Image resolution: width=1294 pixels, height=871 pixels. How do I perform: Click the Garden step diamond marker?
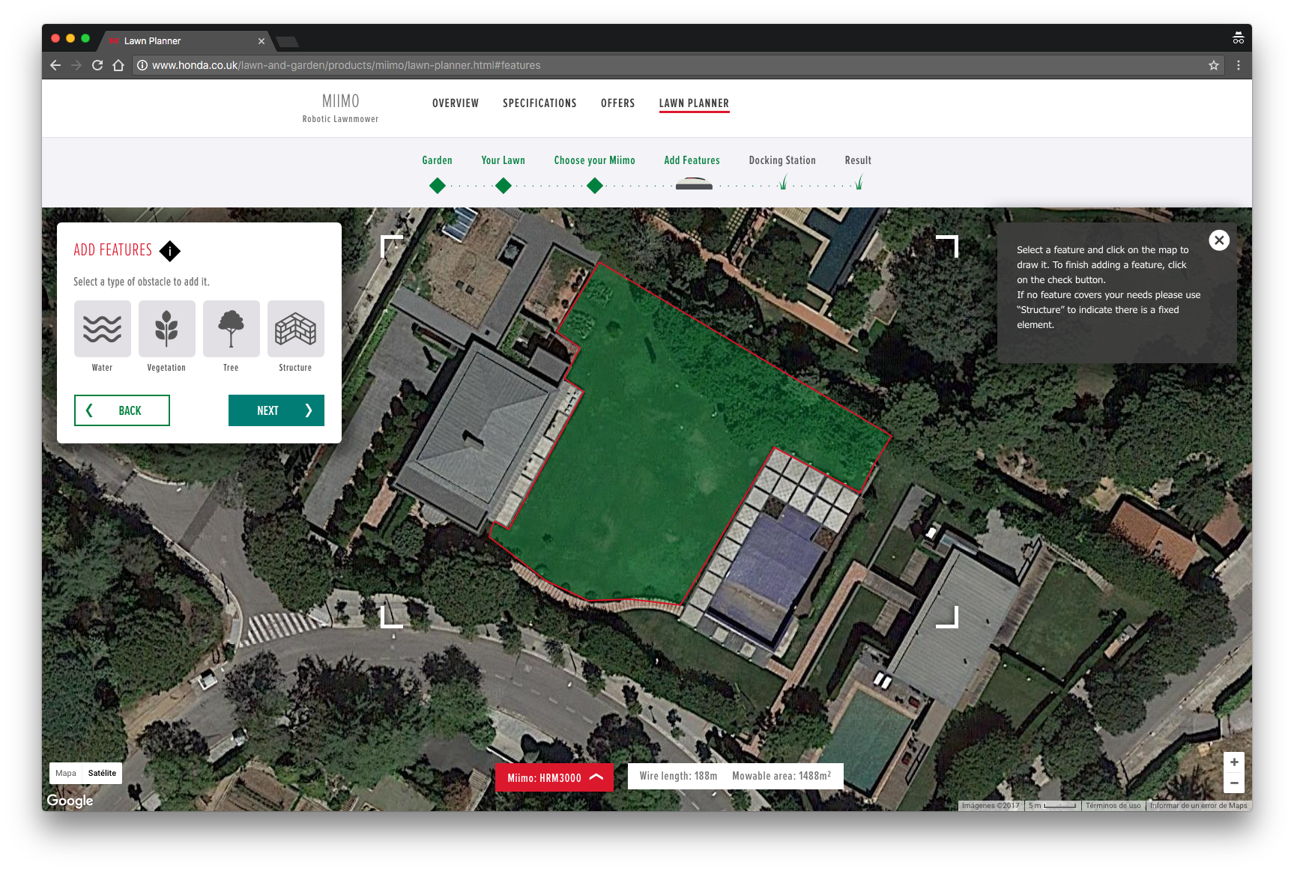438,186
